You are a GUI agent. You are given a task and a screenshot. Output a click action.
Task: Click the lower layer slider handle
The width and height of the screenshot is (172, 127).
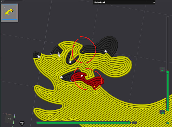168,109
